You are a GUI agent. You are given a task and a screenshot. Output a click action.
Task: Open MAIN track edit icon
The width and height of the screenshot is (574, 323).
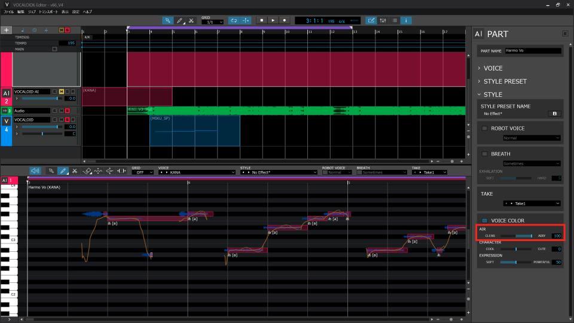pos(54,49)
